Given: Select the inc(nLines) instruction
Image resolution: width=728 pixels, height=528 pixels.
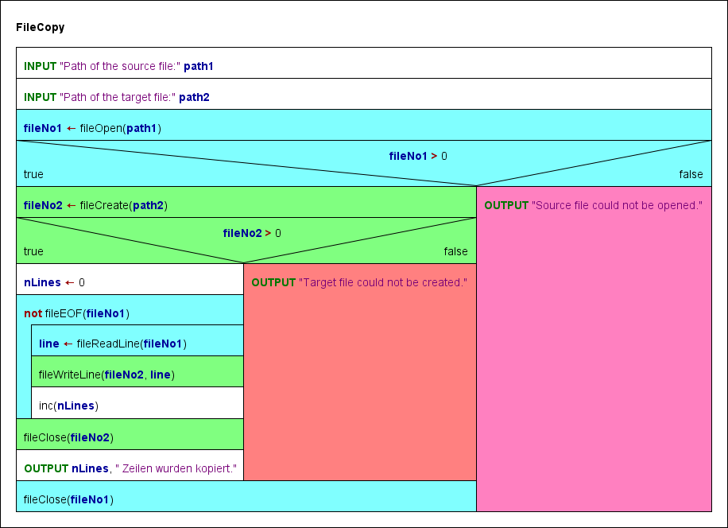Looking at the screenshot, I should 137,402.
